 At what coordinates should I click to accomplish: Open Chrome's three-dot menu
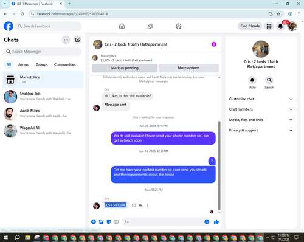(299, 14)
